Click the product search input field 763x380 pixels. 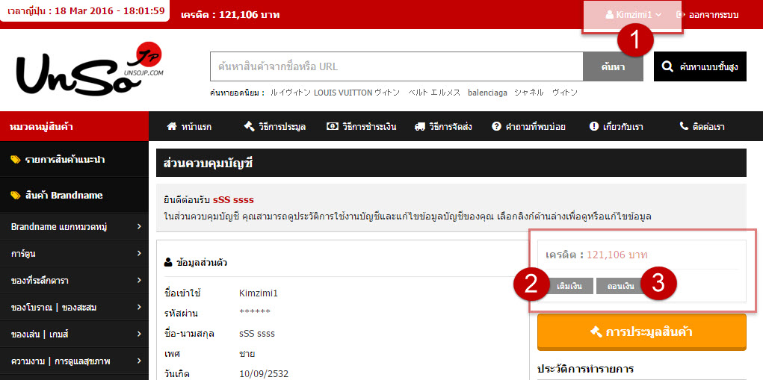[x=396, y=66]
